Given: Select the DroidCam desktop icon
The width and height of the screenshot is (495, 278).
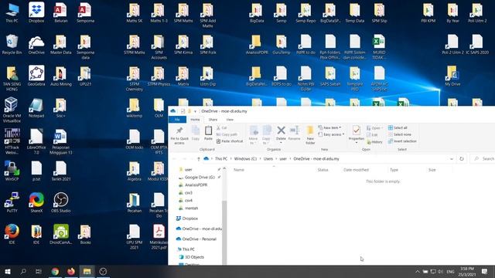Looking at the screenshot, I should 61,235.
